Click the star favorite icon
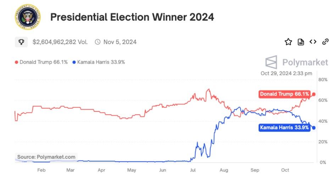Screen dimensions: 334x175 (288, 42)
